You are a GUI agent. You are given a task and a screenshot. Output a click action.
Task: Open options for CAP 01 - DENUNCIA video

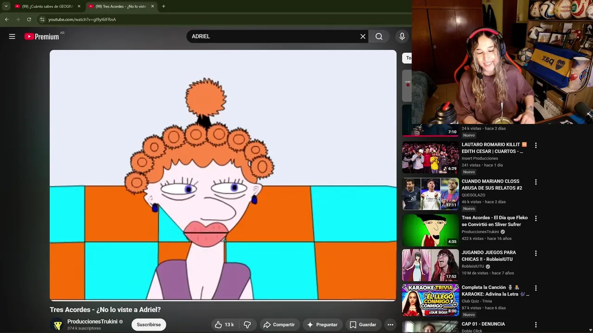(536, 325)
